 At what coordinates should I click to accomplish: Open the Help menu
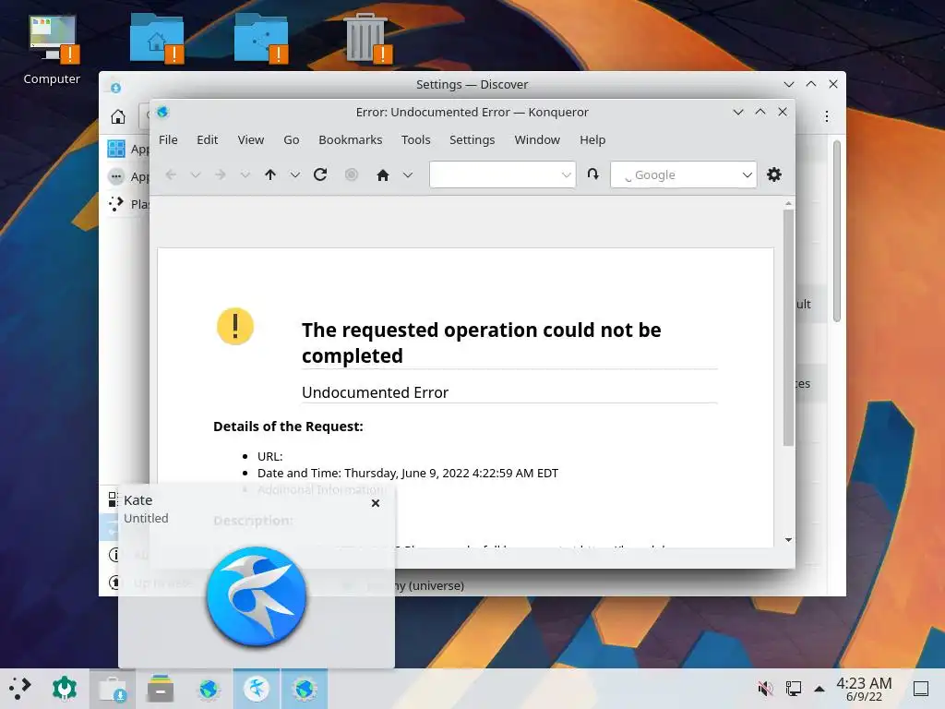pyautogui.click(x=592, y=140)
